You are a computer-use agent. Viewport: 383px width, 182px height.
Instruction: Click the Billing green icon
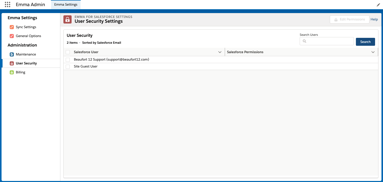click(x=12, y=72)
